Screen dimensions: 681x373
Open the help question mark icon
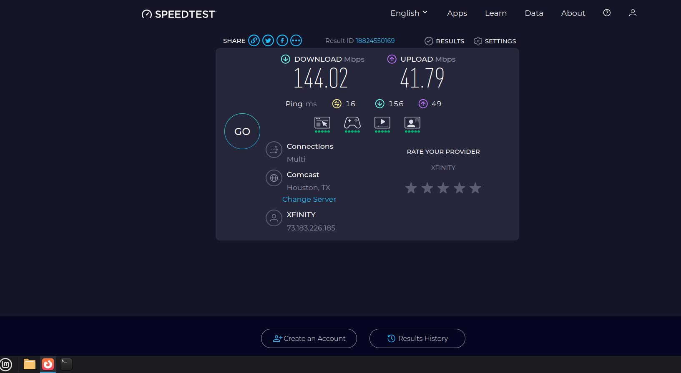[x=607, y=13]
